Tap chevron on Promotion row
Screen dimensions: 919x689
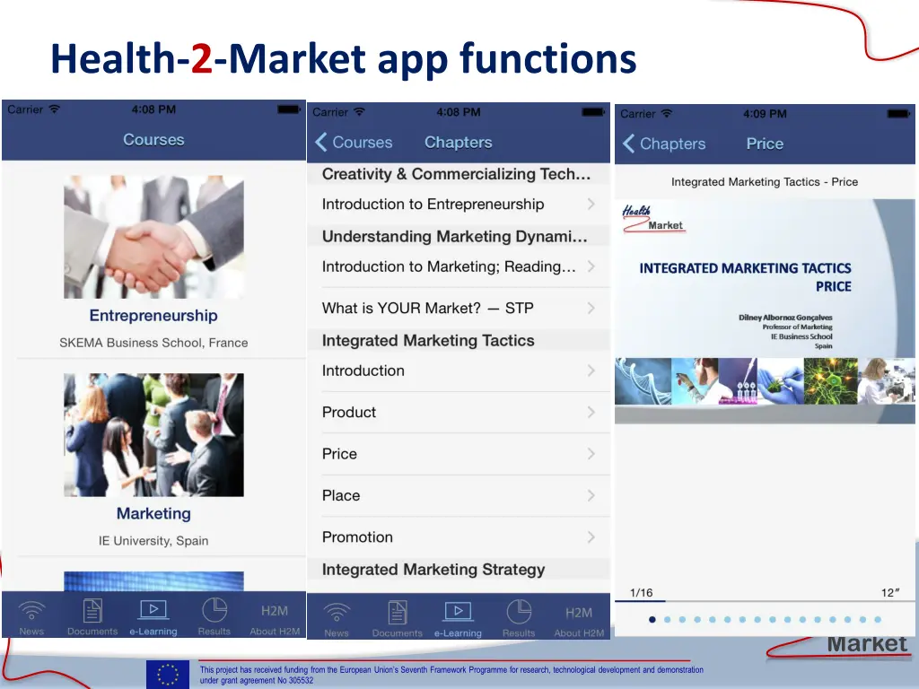coord(591,537)
